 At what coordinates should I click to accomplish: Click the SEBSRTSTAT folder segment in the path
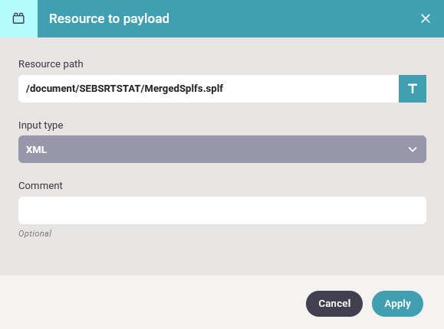tap(110, 89)
